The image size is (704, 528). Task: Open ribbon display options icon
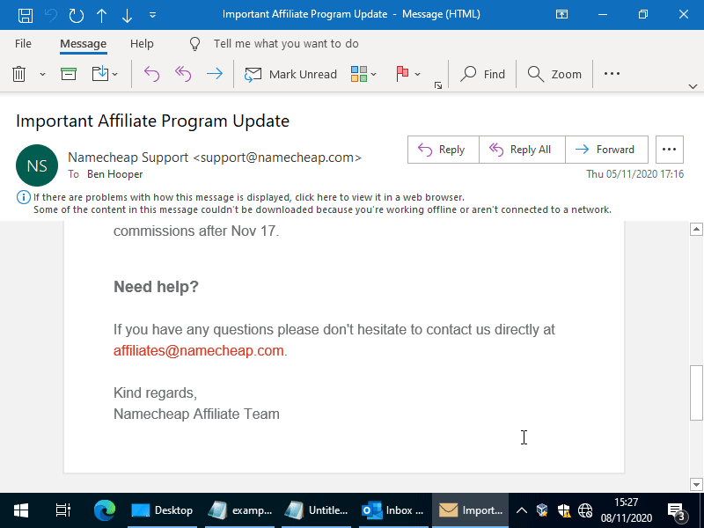click(561, 14)
